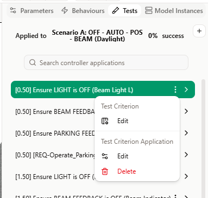Click the sliders icon next to application Edit
The height and width of the screenshot is (198, 208).
click(x=105, y=156)
